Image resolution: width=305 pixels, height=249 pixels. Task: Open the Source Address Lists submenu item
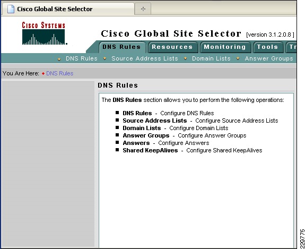coord(145,58)
